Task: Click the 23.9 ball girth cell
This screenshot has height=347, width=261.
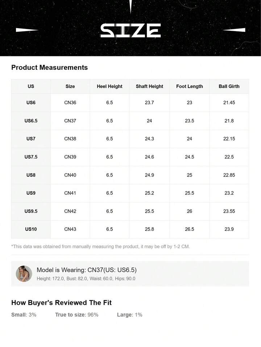Action: pyautogui.click(x=229, y=229)
